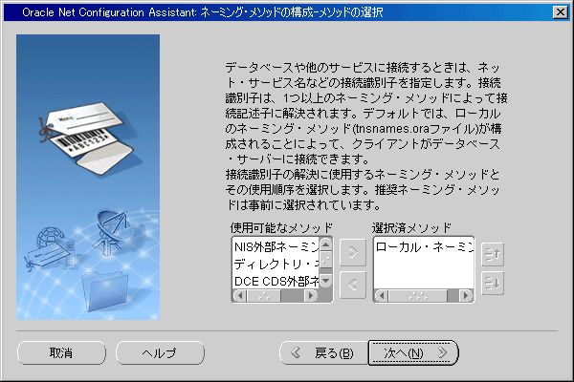Select ローカル・ネーミング in the selected methods list
The height and width of the screenshot is (382, 574).
[424, 247]
